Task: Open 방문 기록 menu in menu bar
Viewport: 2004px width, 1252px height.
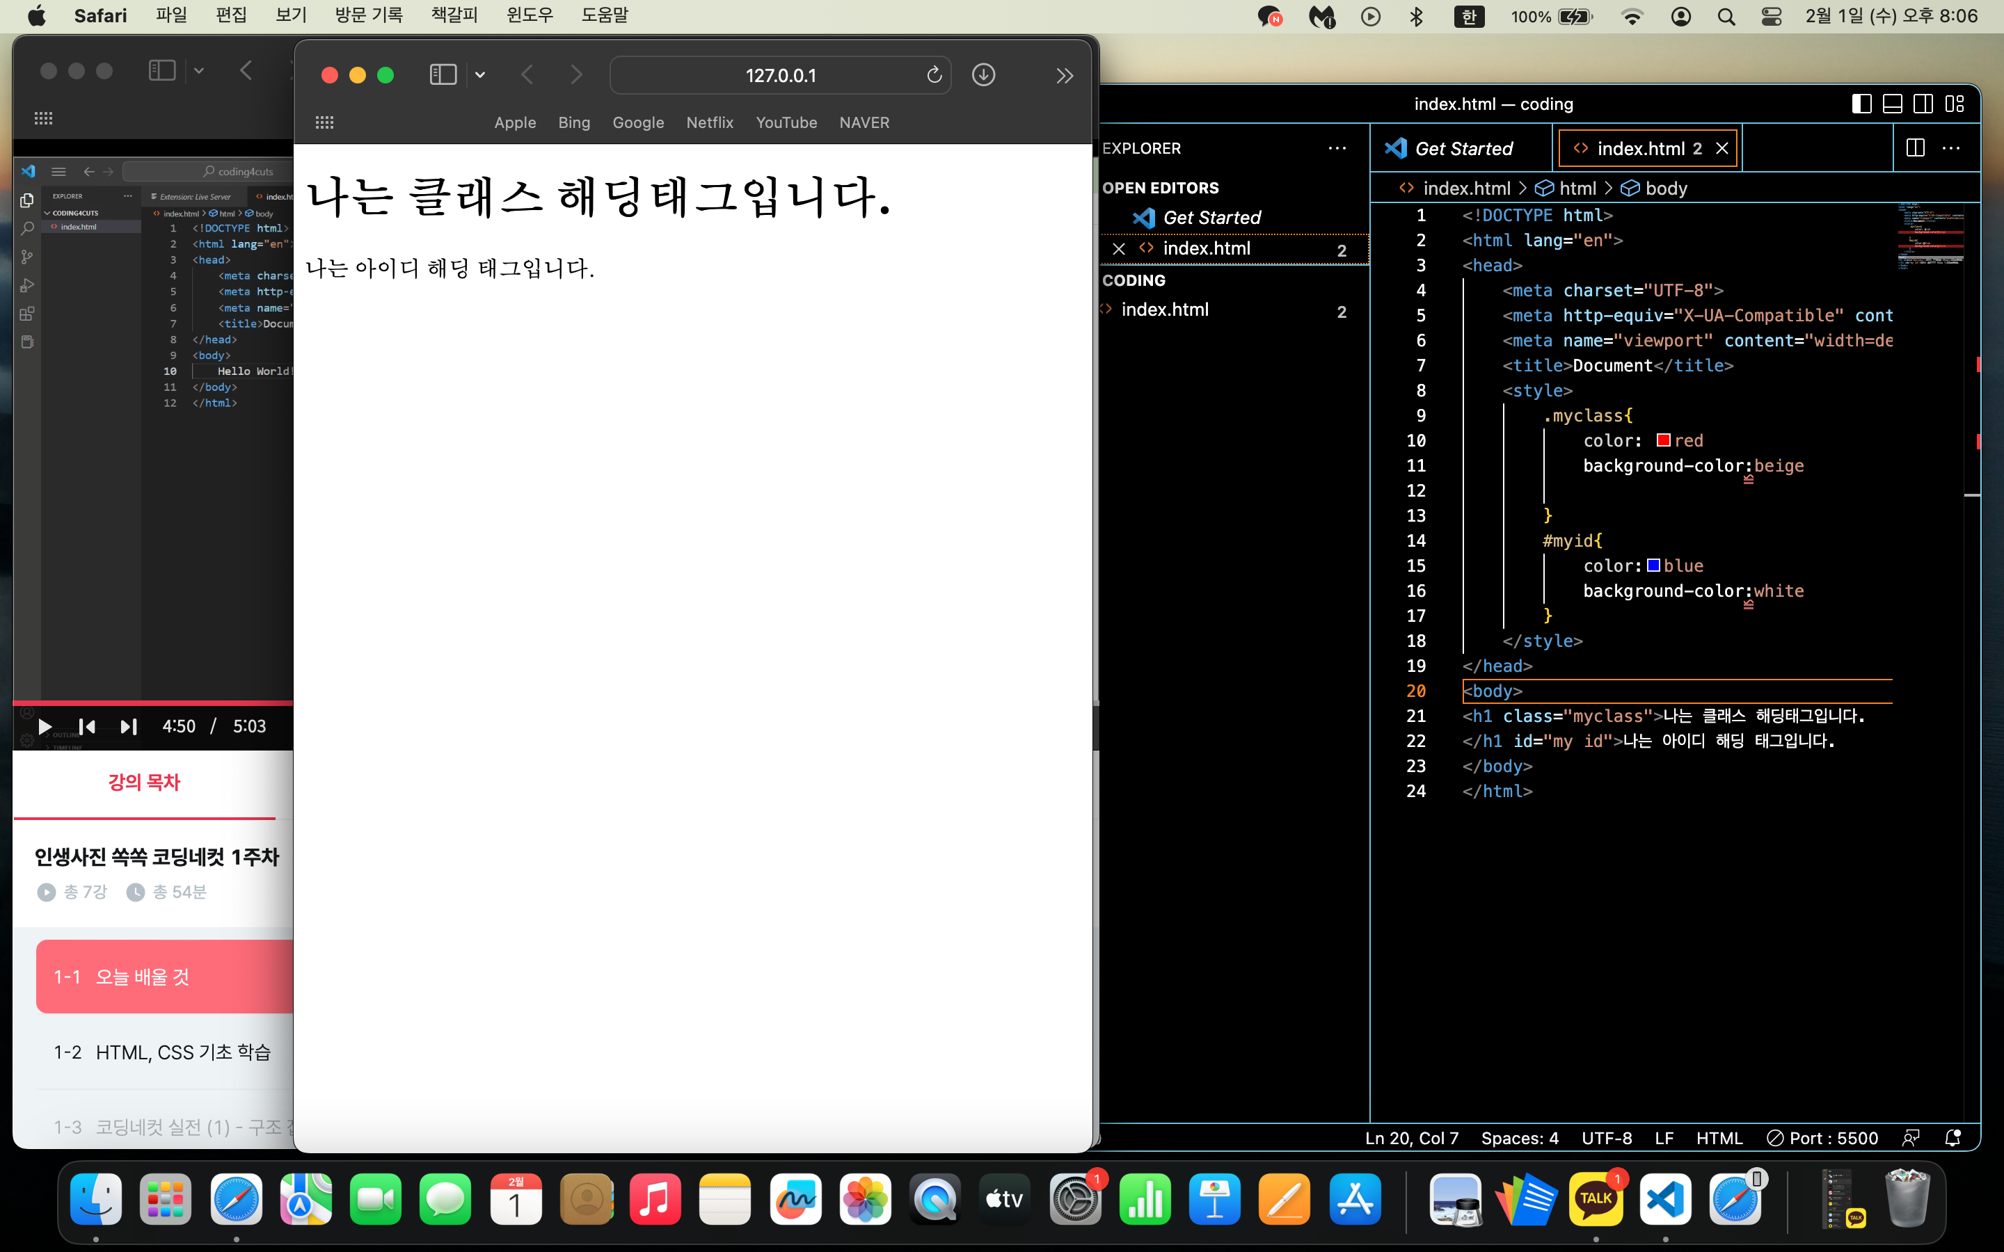Action: point(369,16)
